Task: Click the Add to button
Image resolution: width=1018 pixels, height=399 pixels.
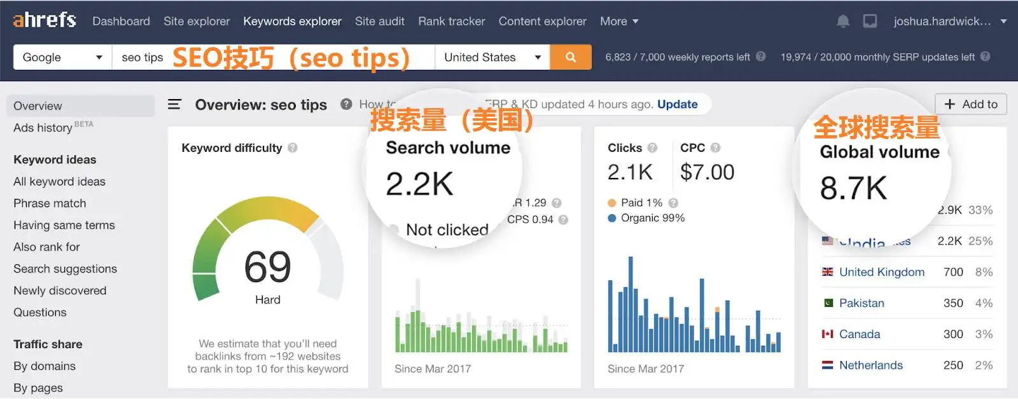Action: click(970, 104)
